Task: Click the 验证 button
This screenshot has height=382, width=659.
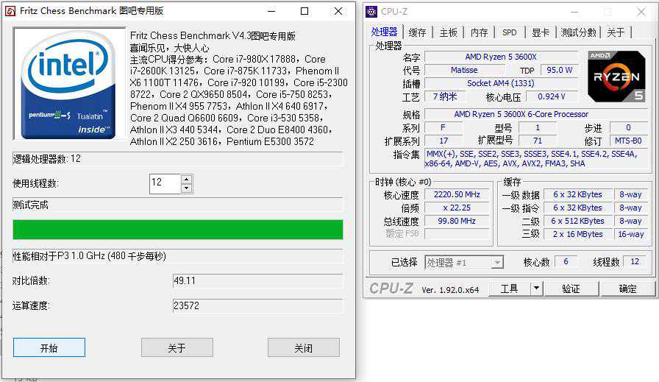Action: [571, 289]
